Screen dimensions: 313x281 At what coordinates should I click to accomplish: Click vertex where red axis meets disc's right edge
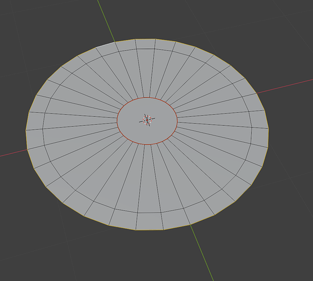point(257,93)
